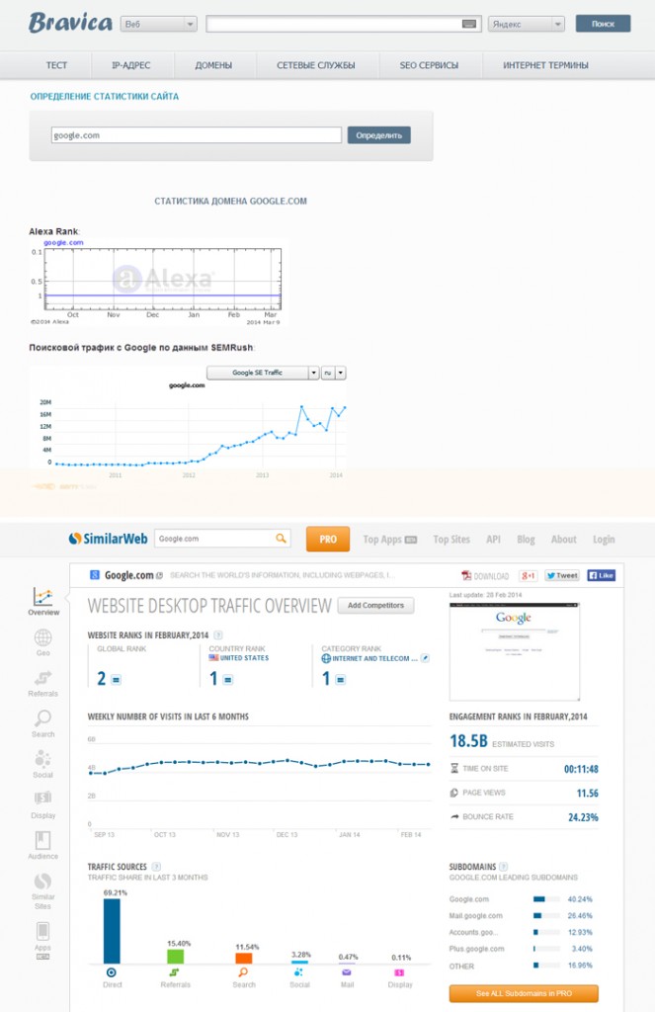Expand the Category Rank details icon
This screenshot has width=655, height=1012.
click(x=340, y=680)
